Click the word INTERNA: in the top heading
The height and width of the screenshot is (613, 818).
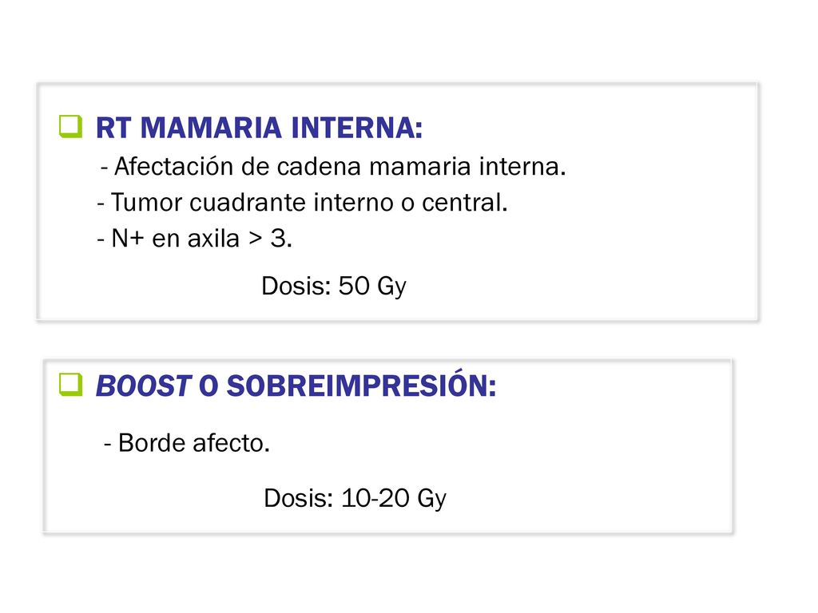357,128
